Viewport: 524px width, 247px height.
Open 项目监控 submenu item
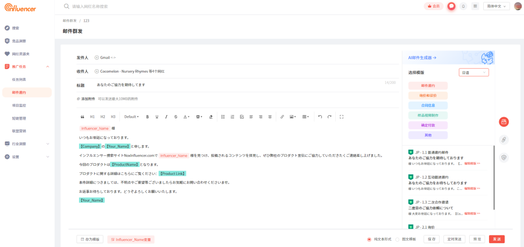[x=19, y=105]
